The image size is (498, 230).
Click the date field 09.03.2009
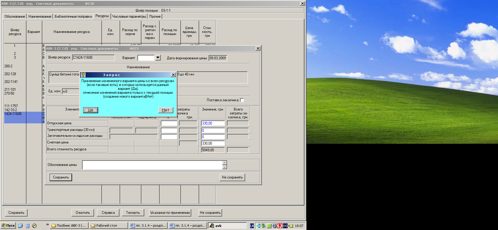click(218, 58)
